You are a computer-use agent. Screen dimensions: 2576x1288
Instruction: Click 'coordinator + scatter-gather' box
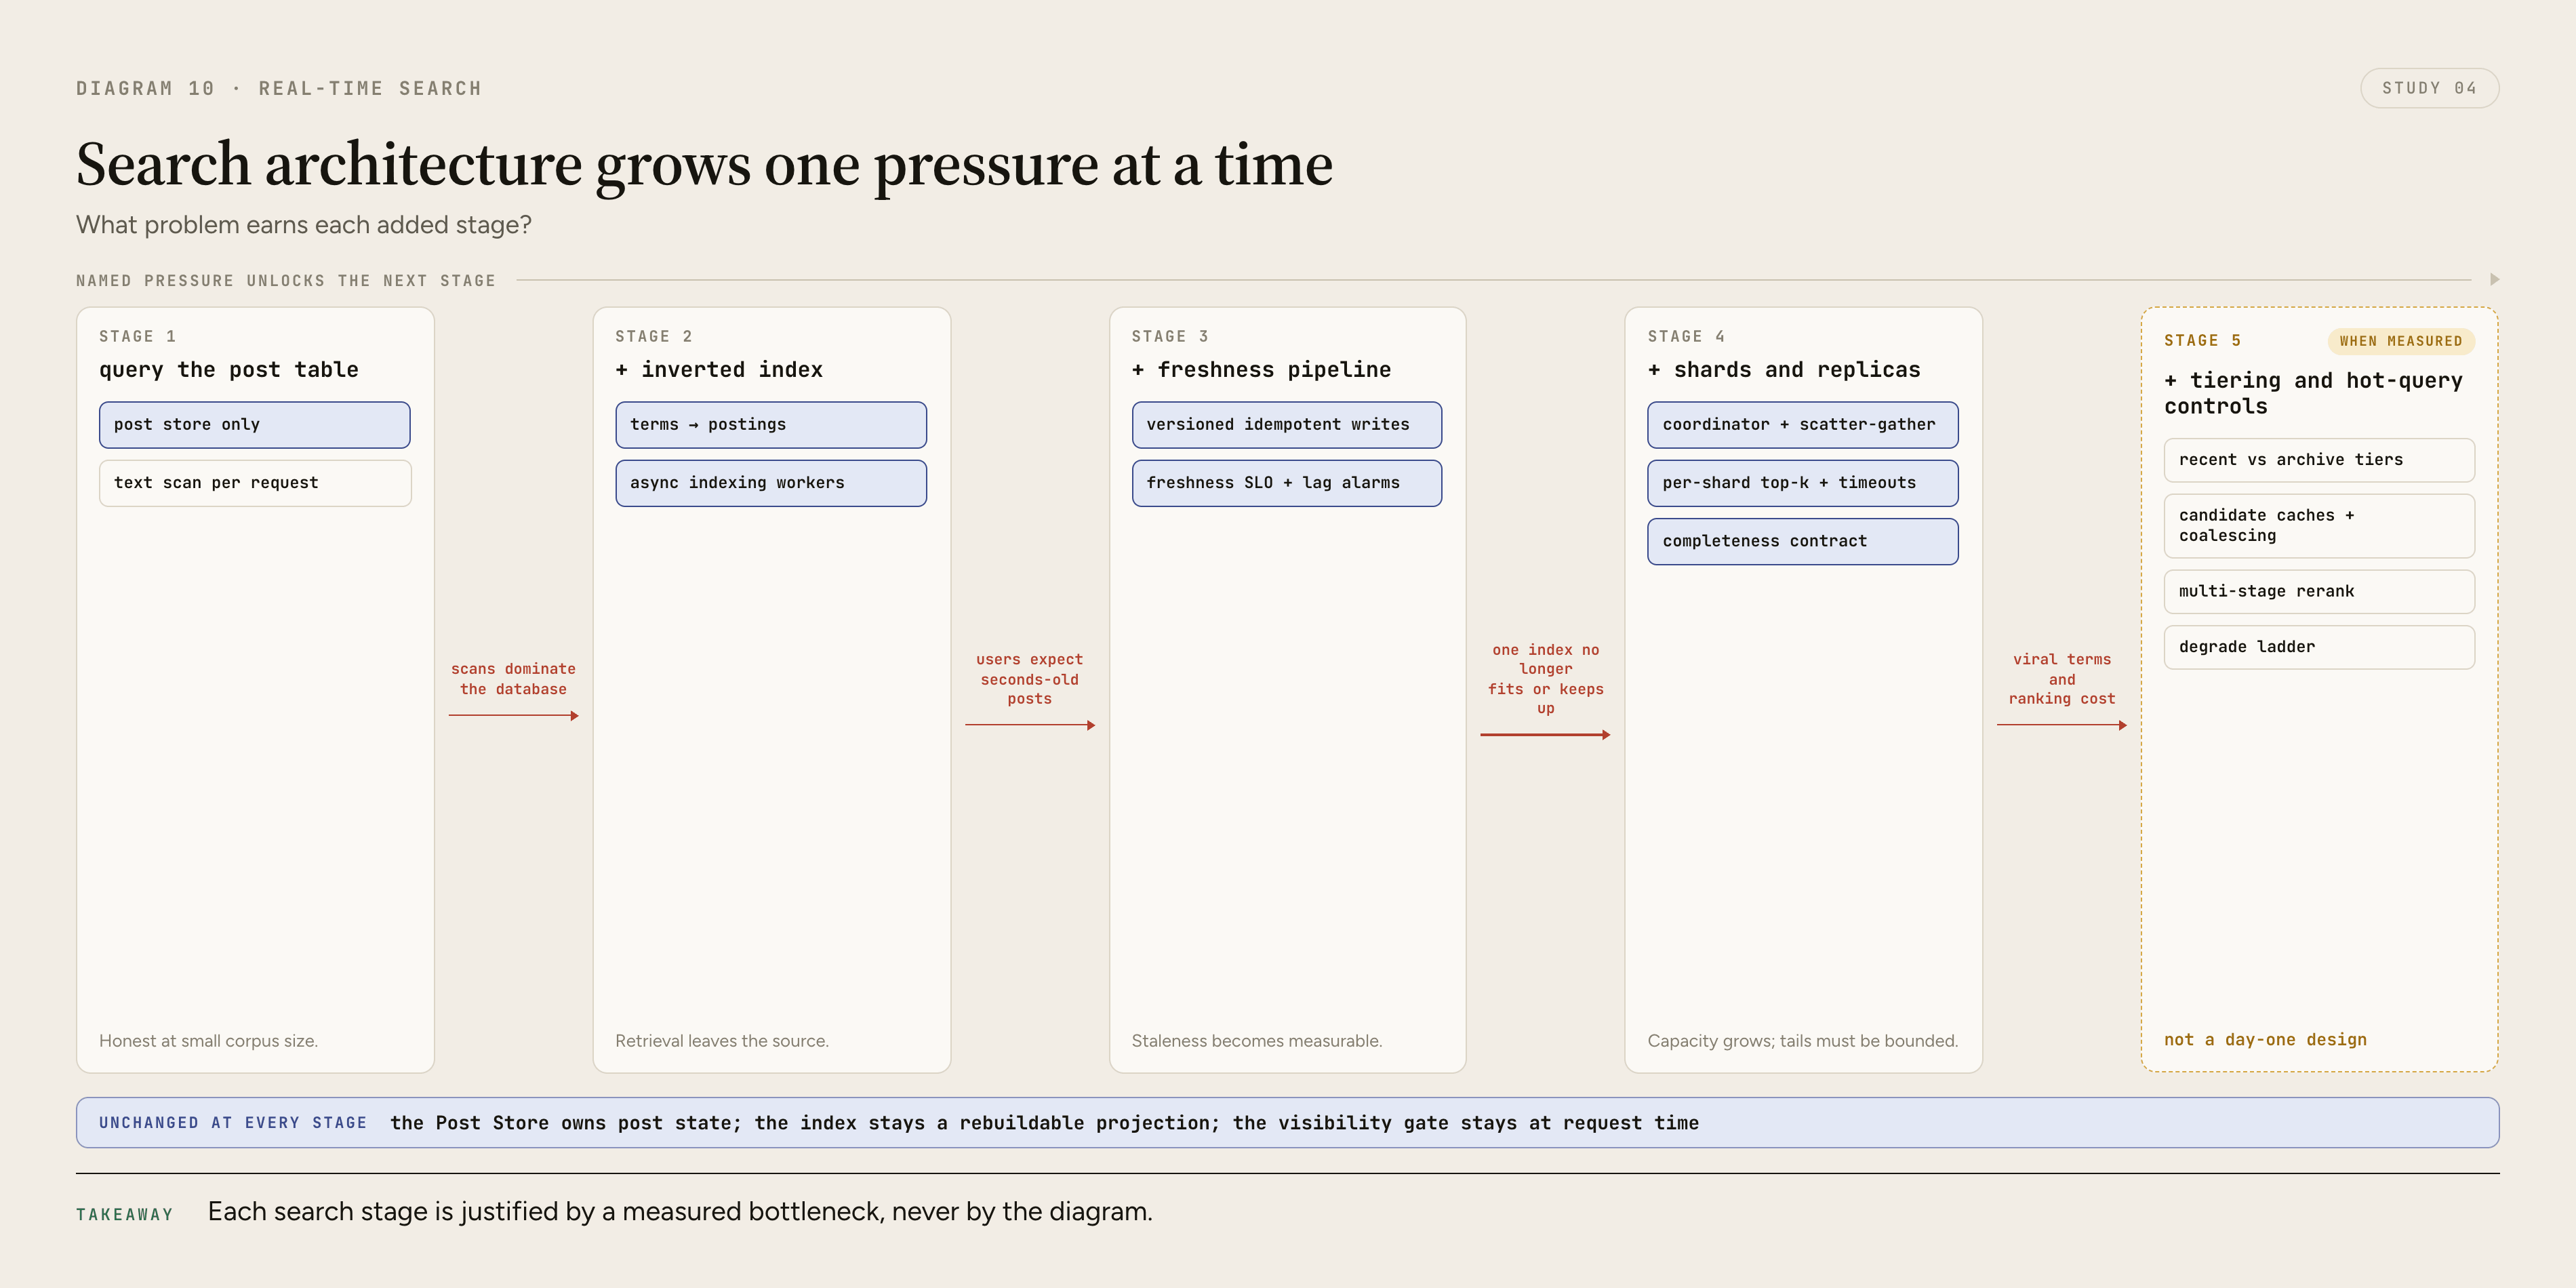tap(1803, 425)
